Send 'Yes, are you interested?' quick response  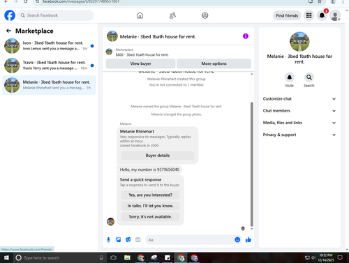150,195
